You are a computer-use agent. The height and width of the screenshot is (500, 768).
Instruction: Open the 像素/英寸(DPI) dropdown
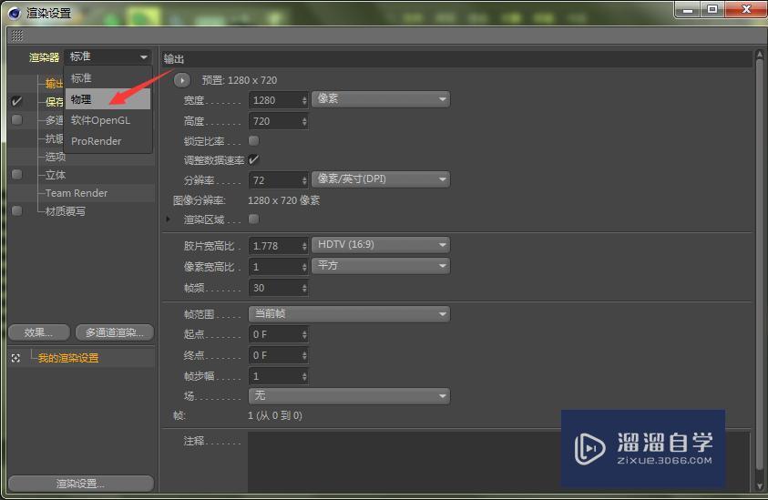coord(381,179)
